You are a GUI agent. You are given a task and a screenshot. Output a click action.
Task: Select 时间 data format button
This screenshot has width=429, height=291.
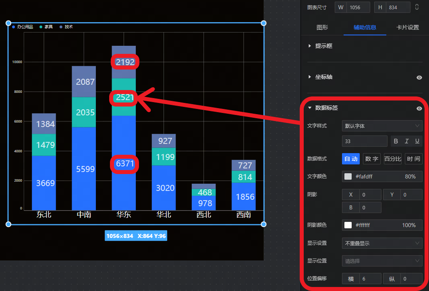click(413, 159)
